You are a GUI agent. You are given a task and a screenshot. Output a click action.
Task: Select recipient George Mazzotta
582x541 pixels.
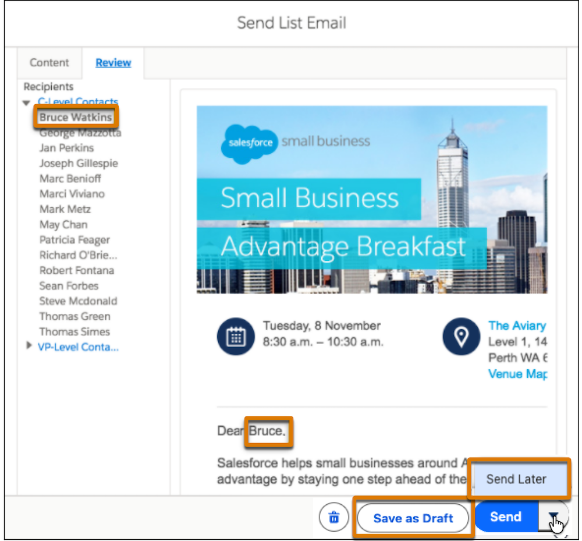coord(80,133)
